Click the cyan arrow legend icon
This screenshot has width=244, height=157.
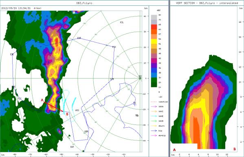coord(154,116)
